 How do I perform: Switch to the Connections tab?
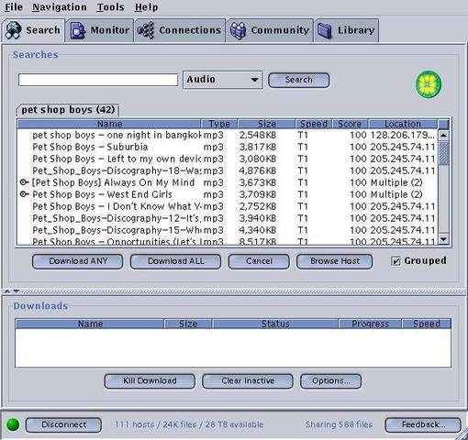click(180, 30)
